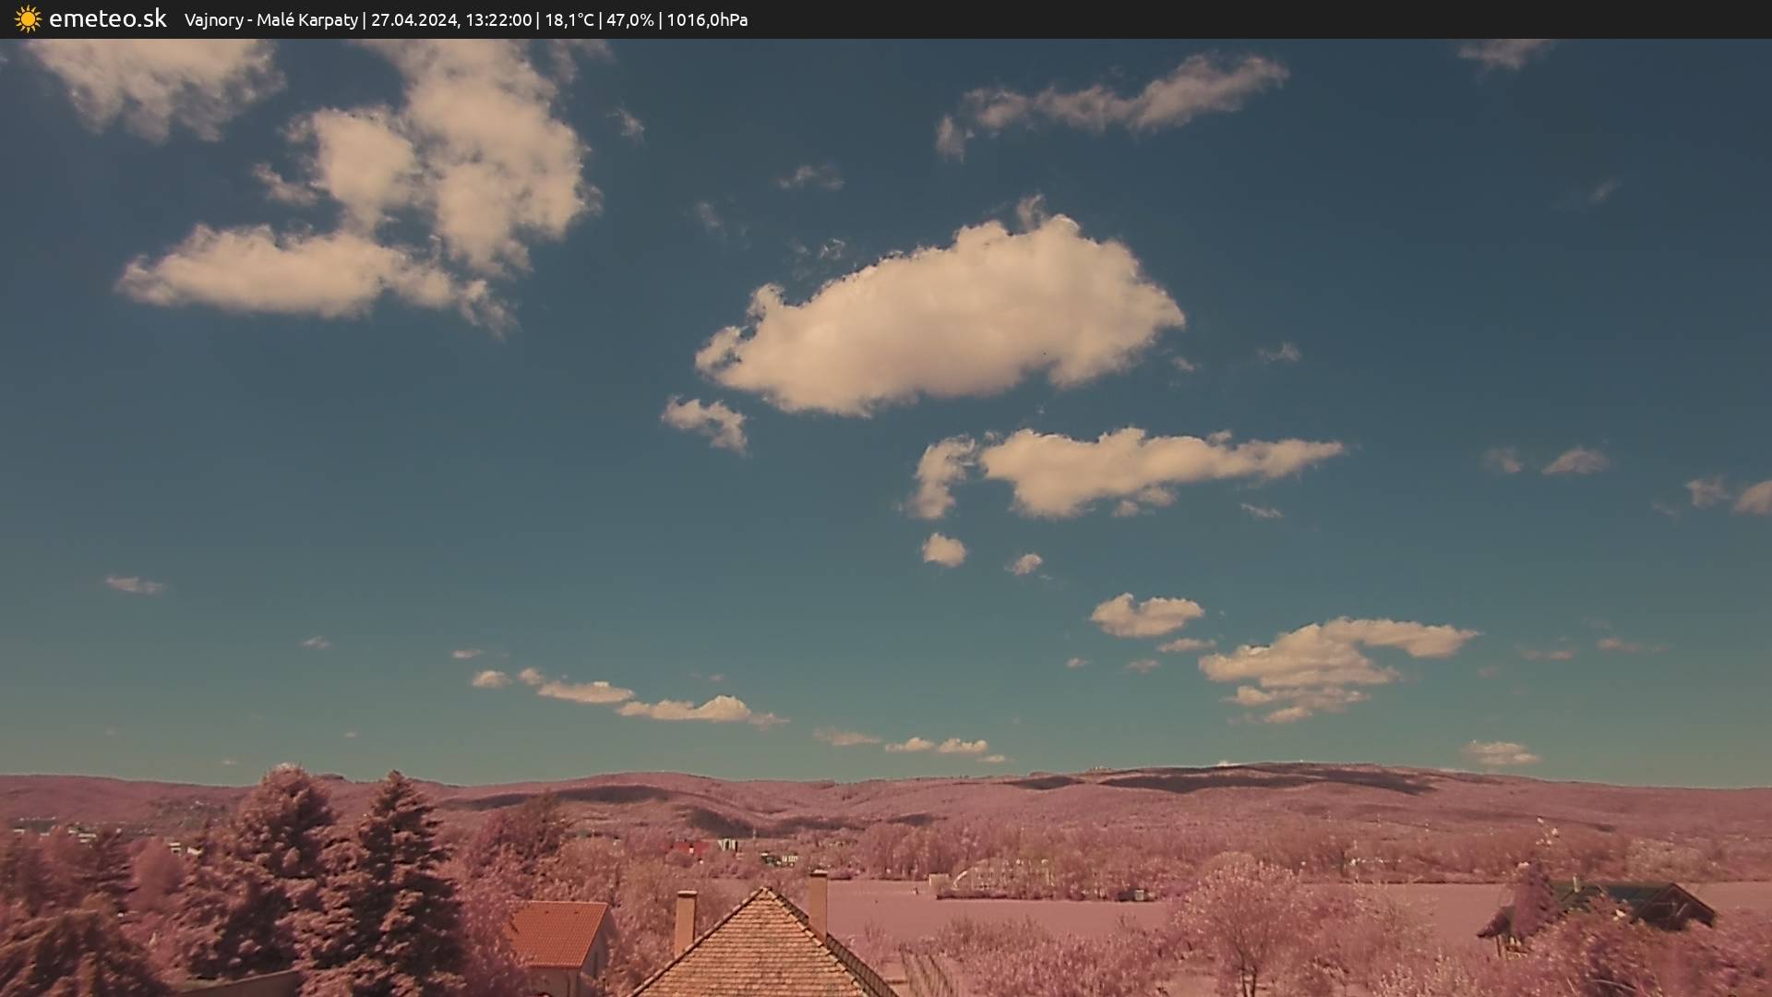Click the 1016,0hPa pressure reading
Screen dimensions: 1772x997
point(707,20)
